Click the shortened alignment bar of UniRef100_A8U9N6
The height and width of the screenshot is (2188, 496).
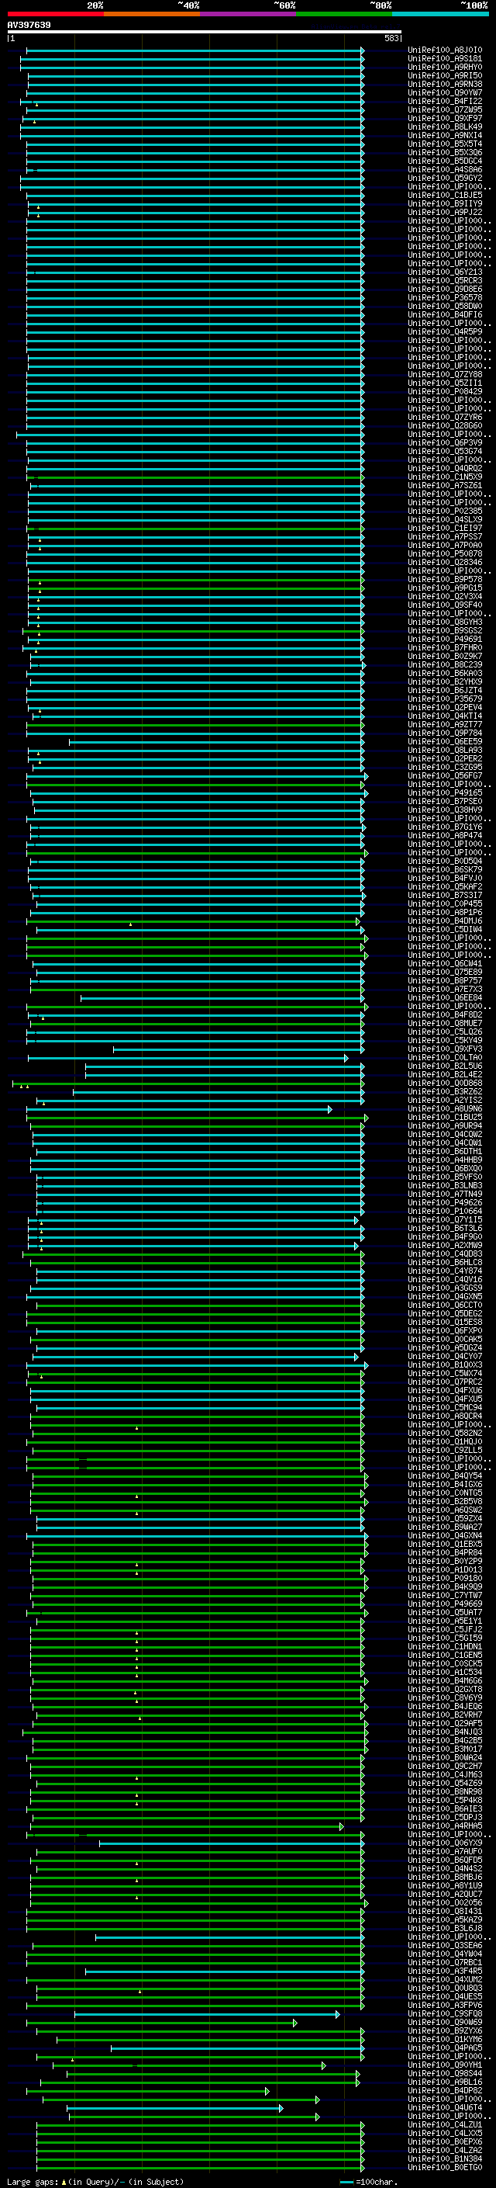[x=179, y=1109]
